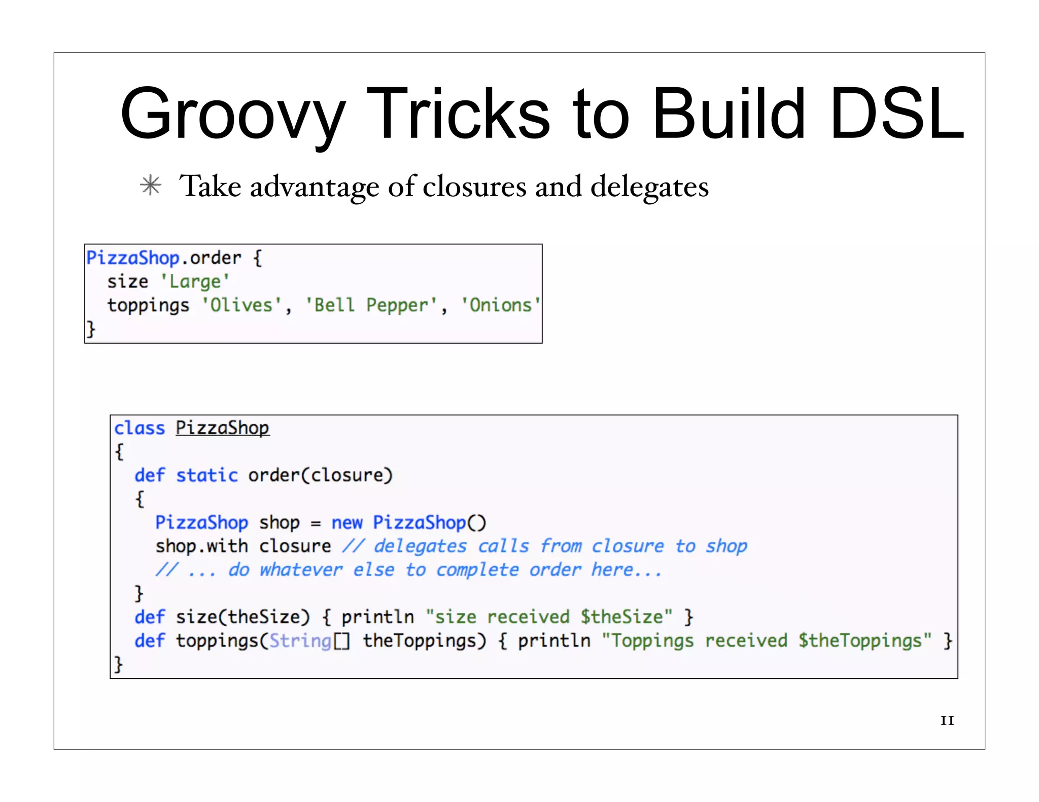Click the bullet 'Take advantage of closures and delegates'
Image resolution: width=1039 pixels, height=802 pixels.
pos(444,187)
